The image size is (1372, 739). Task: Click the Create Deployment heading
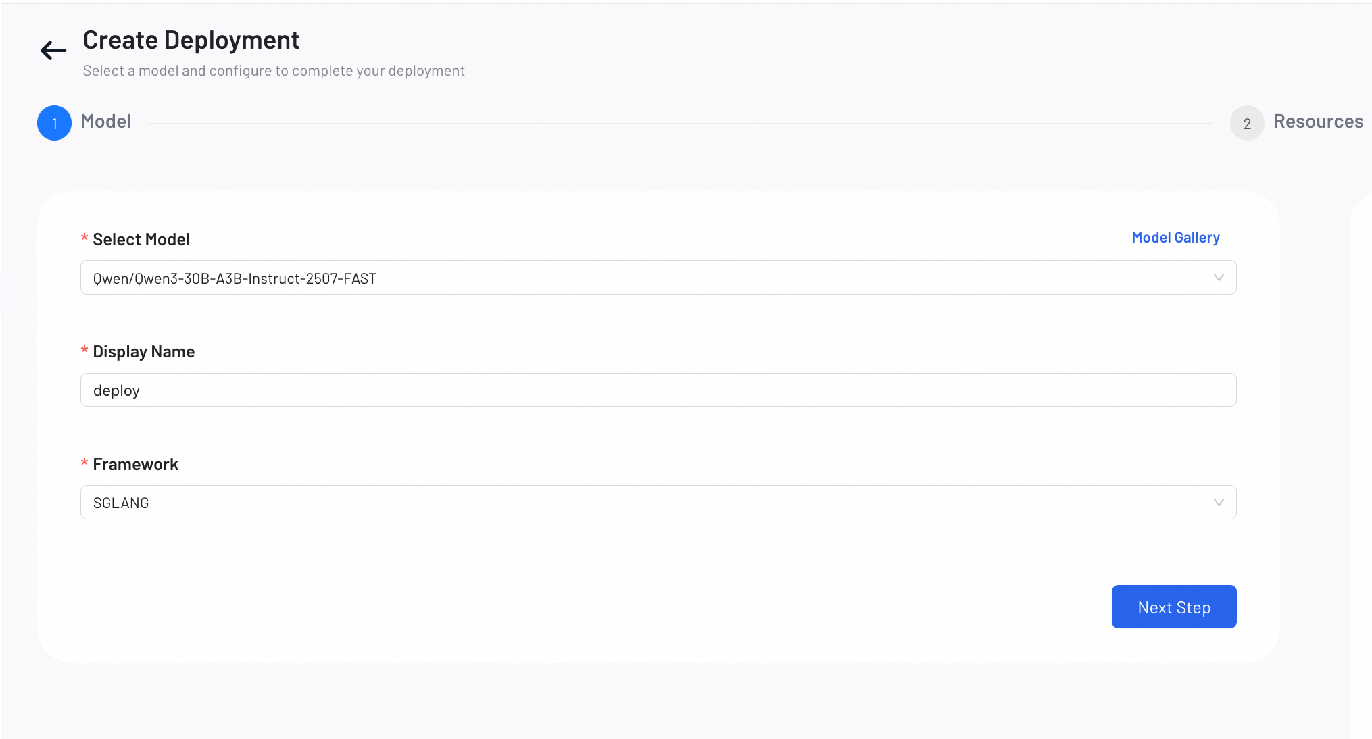(191, 41)
